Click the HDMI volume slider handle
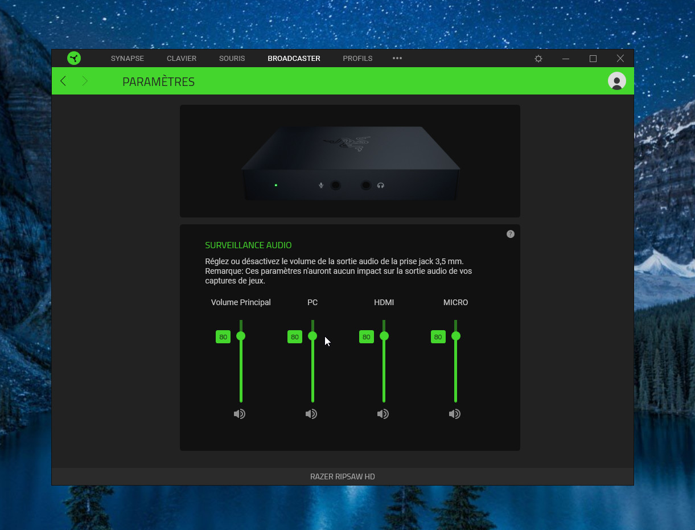Image resolution: width=695 pixels, height=530 pixels. click(384, 336)
